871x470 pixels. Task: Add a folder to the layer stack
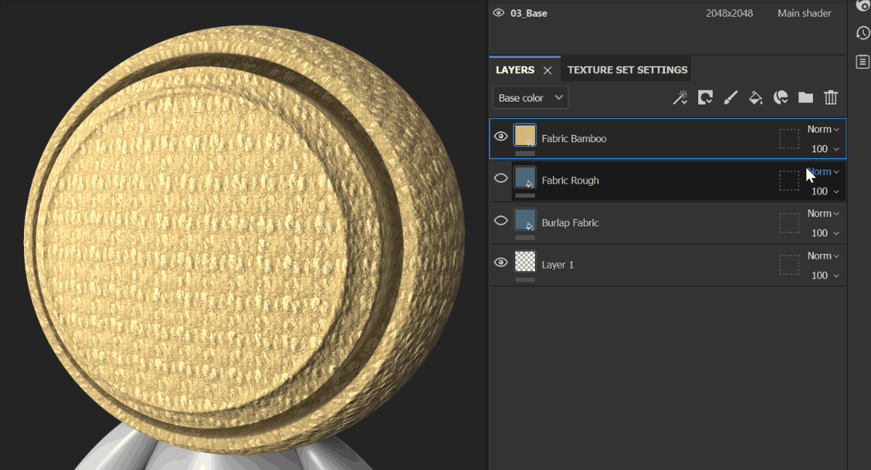click(806, 98)
